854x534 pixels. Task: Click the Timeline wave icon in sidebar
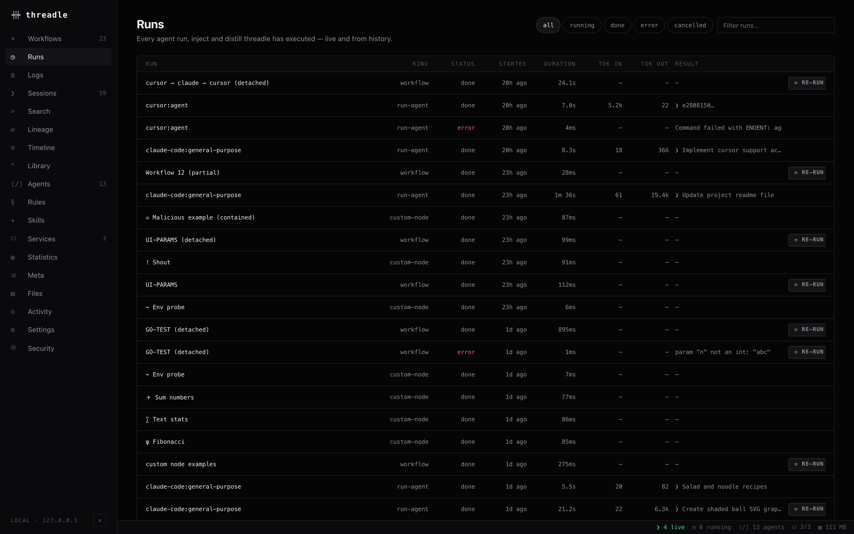tap(13, 148)
